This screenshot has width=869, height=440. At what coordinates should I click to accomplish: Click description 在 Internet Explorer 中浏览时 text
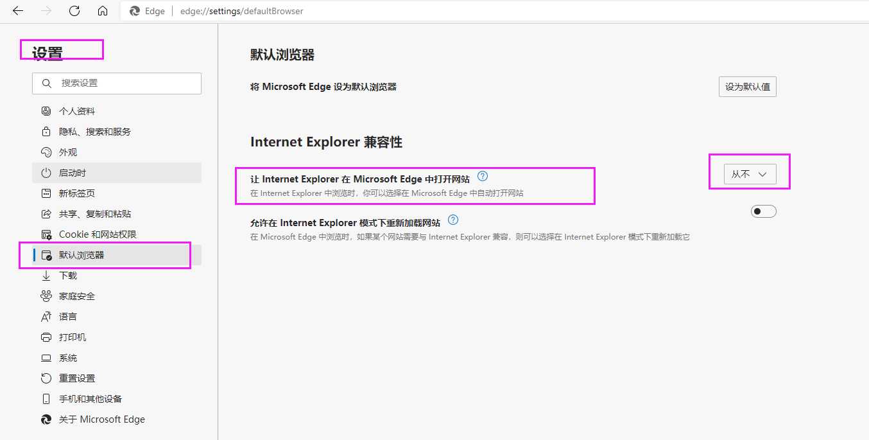tap(387, 193)
